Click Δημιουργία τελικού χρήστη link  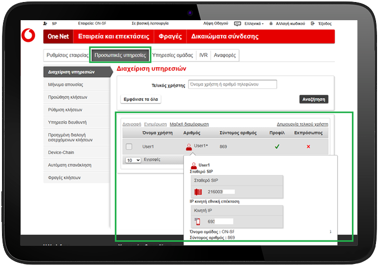coord(302,124)
